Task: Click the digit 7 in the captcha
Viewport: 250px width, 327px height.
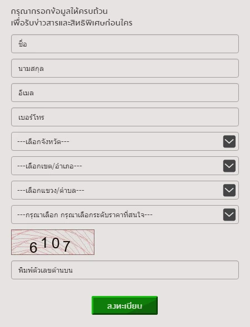Action: (67, 246)
